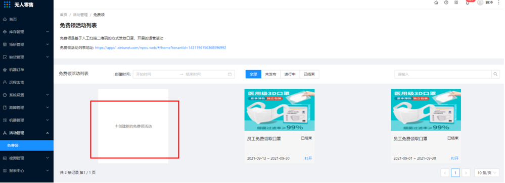The image size is (505, 183).
Task: Expand 检测管理 with its chevron
Action: 48,158
